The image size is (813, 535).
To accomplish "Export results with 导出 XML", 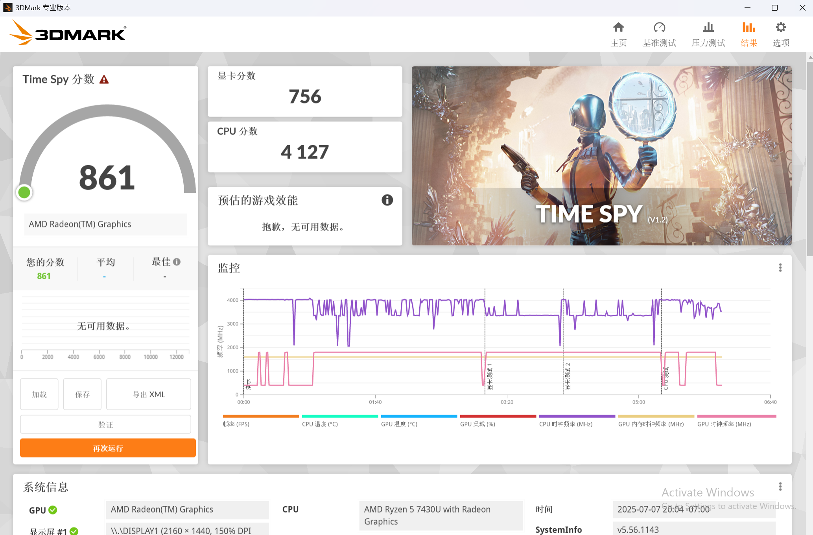I will click(149, 394).
